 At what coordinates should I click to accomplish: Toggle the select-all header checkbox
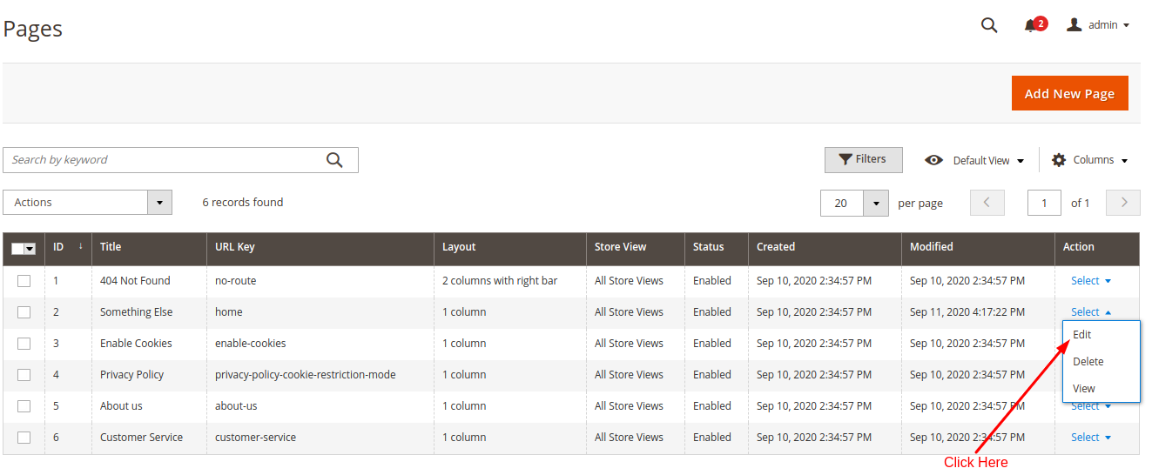(x=17, y=248)
